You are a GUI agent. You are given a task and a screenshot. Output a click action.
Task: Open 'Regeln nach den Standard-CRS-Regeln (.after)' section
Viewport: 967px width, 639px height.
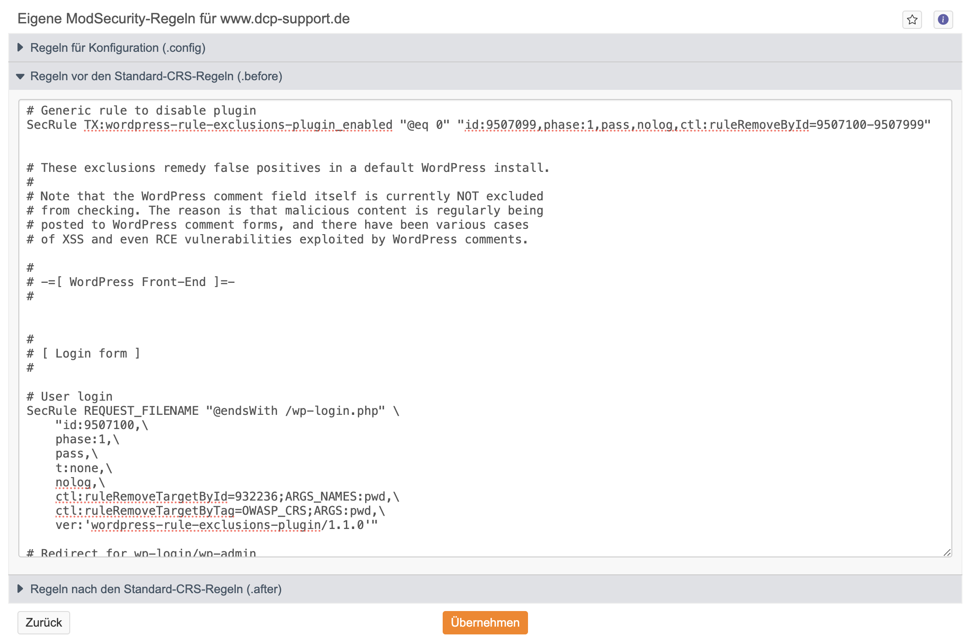[x=485, y=589]
